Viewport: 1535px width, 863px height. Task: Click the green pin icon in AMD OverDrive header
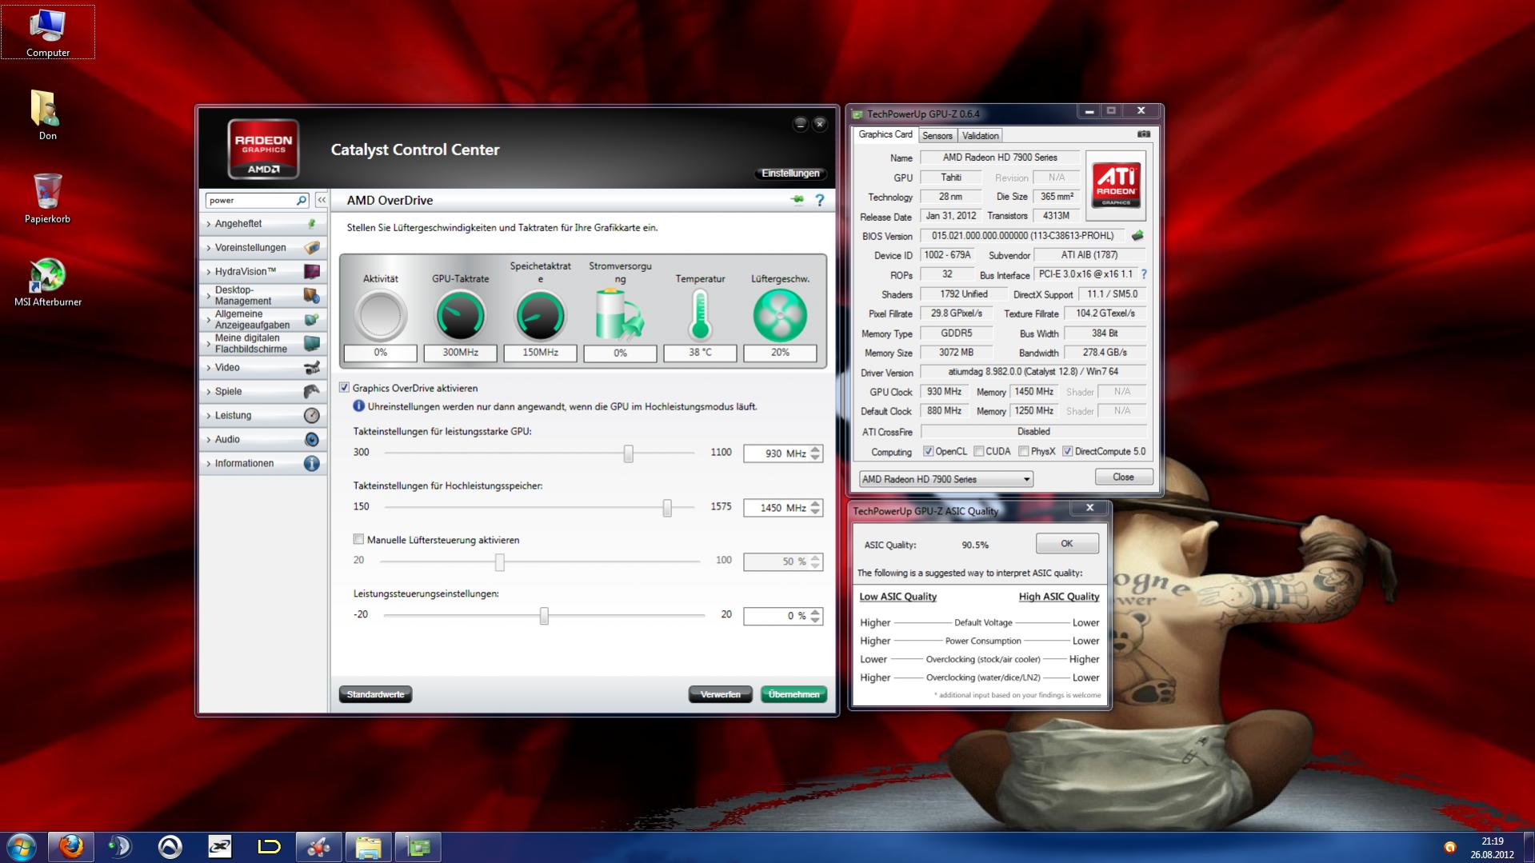797,200
